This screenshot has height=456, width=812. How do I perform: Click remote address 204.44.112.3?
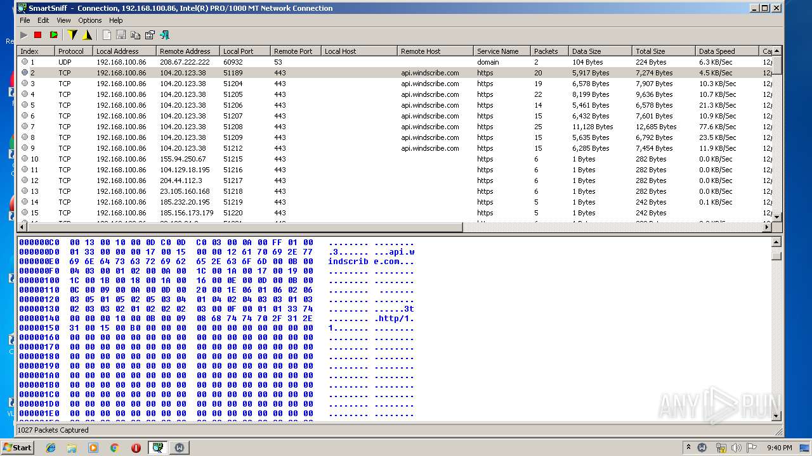click(181, 180)
